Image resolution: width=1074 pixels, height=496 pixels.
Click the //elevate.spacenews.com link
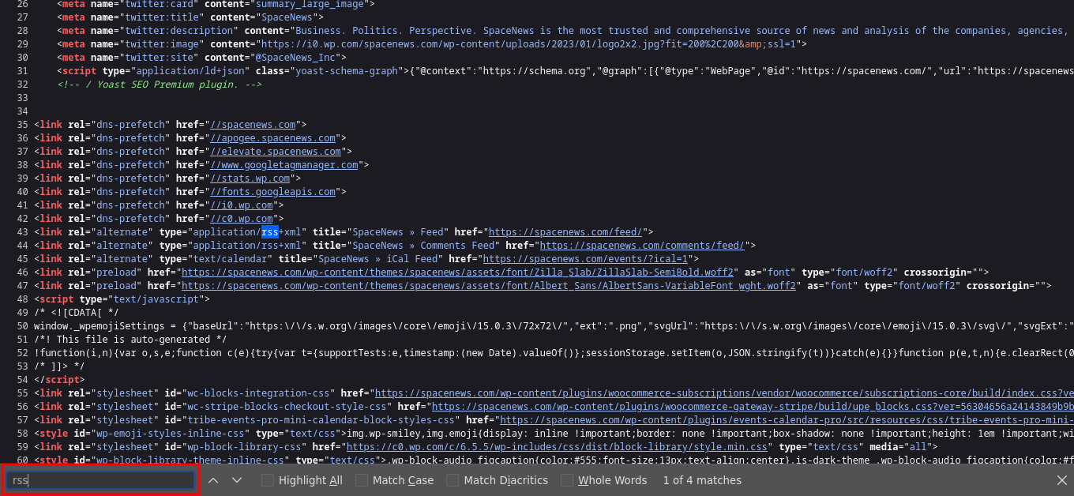click(275, 152)
